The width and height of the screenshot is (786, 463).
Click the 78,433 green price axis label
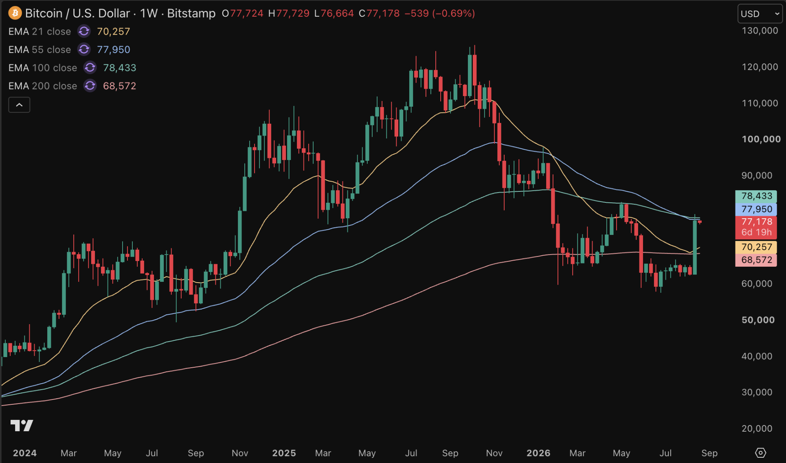(x=756, y=196)
